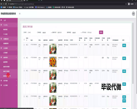Check the row priced 124.07
The height and width of the screenshot is (109, 137).
[24, 58]
